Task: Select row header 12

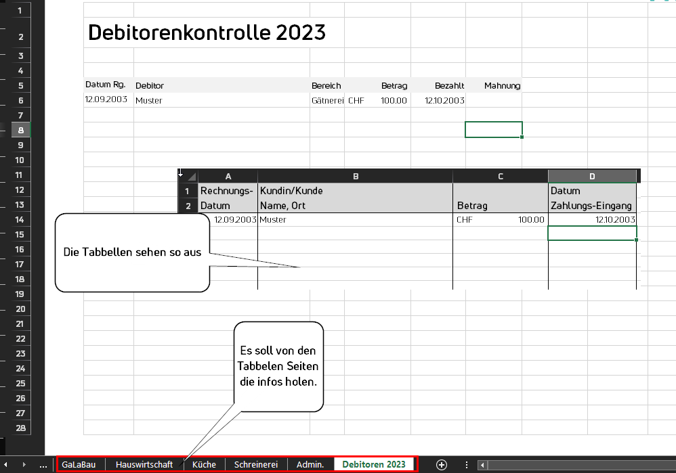Action: 20,189
